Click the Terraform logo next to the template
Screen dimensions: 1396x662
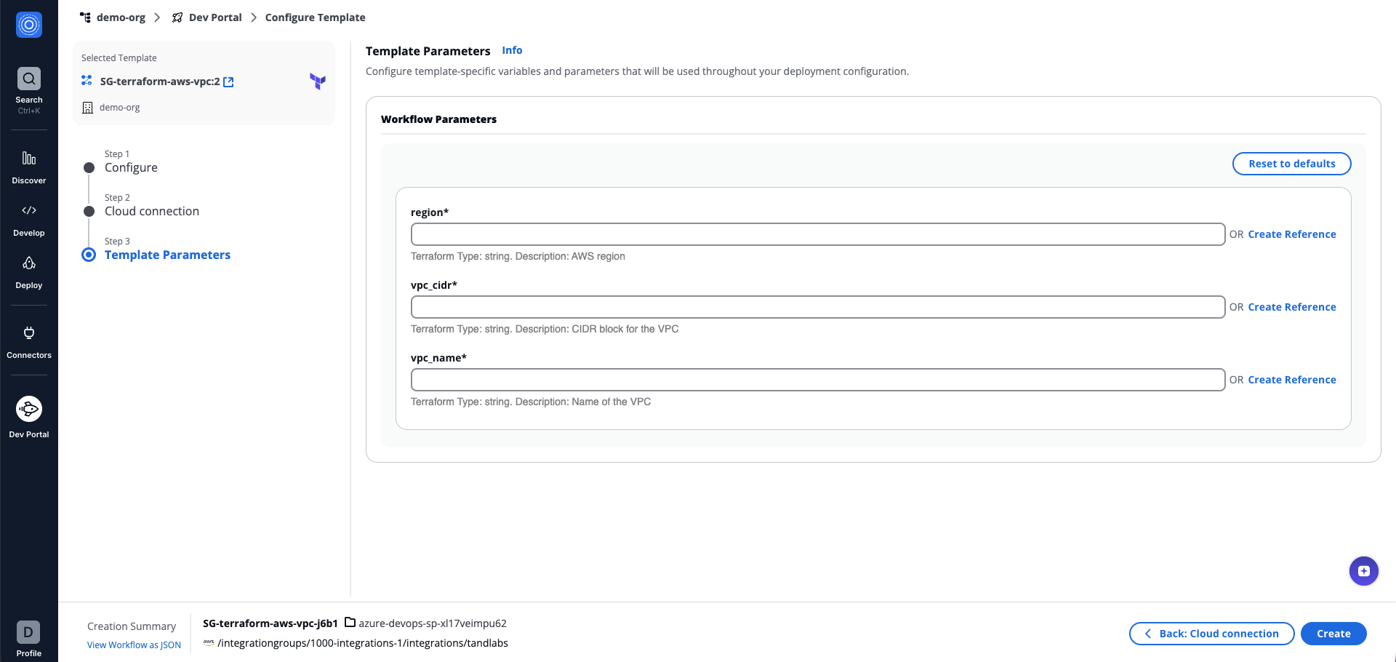pyautogui.click(x=318, y=81)
